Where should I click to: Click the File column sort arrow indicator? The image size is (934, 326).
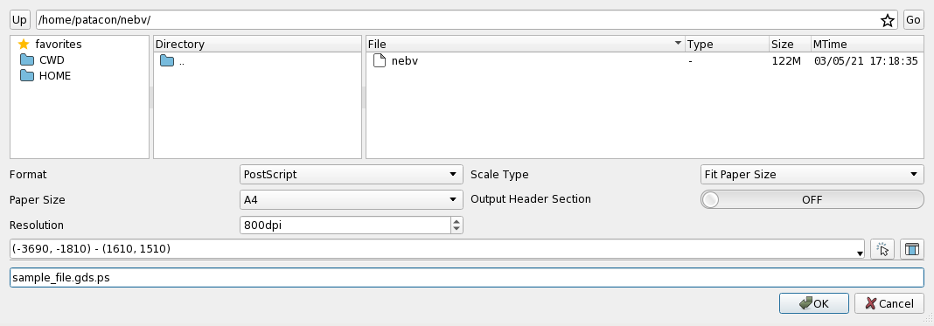click(x=678, y=44)
